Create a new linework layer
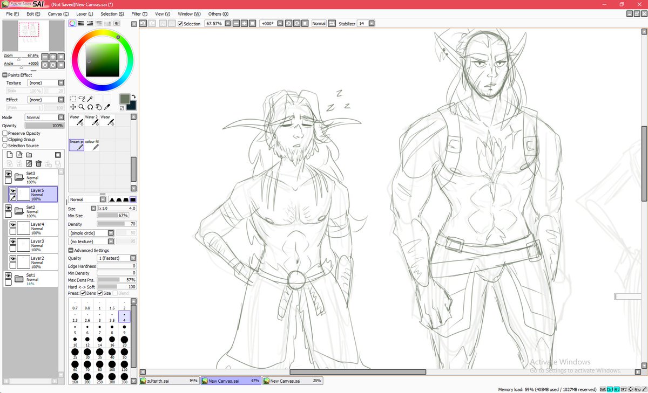This screenshot has width=648, height=393. click(x=19, y=155)
